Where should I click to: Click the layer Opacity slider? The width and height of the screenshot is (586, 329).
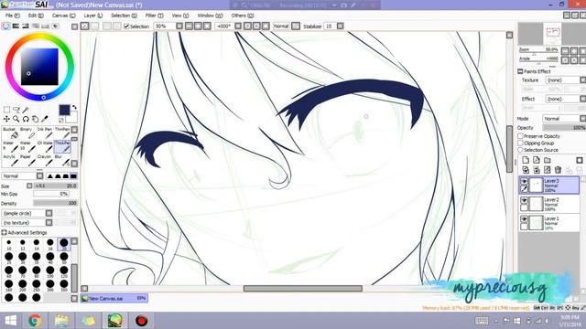pyautogui.click(x=564, y=128)
